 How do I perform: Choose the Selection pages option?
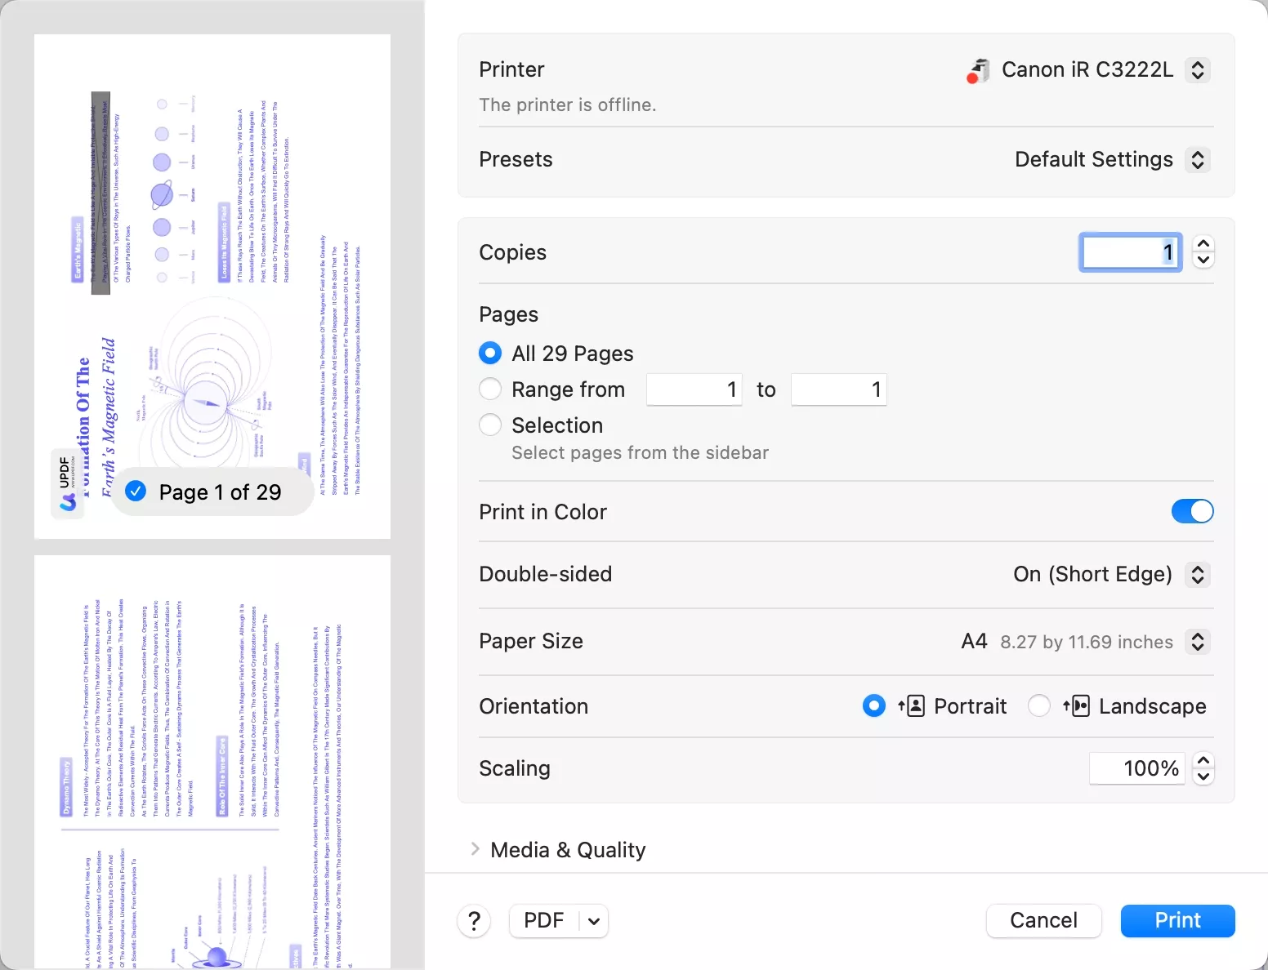coord(490,425)
